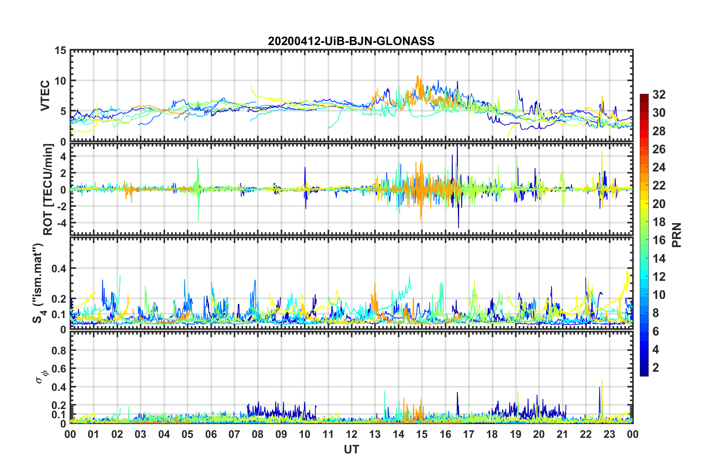Choose the UT axis tick label 21
Image resolution: width=703 pixels, height=470 pixels.
(563, 434)
